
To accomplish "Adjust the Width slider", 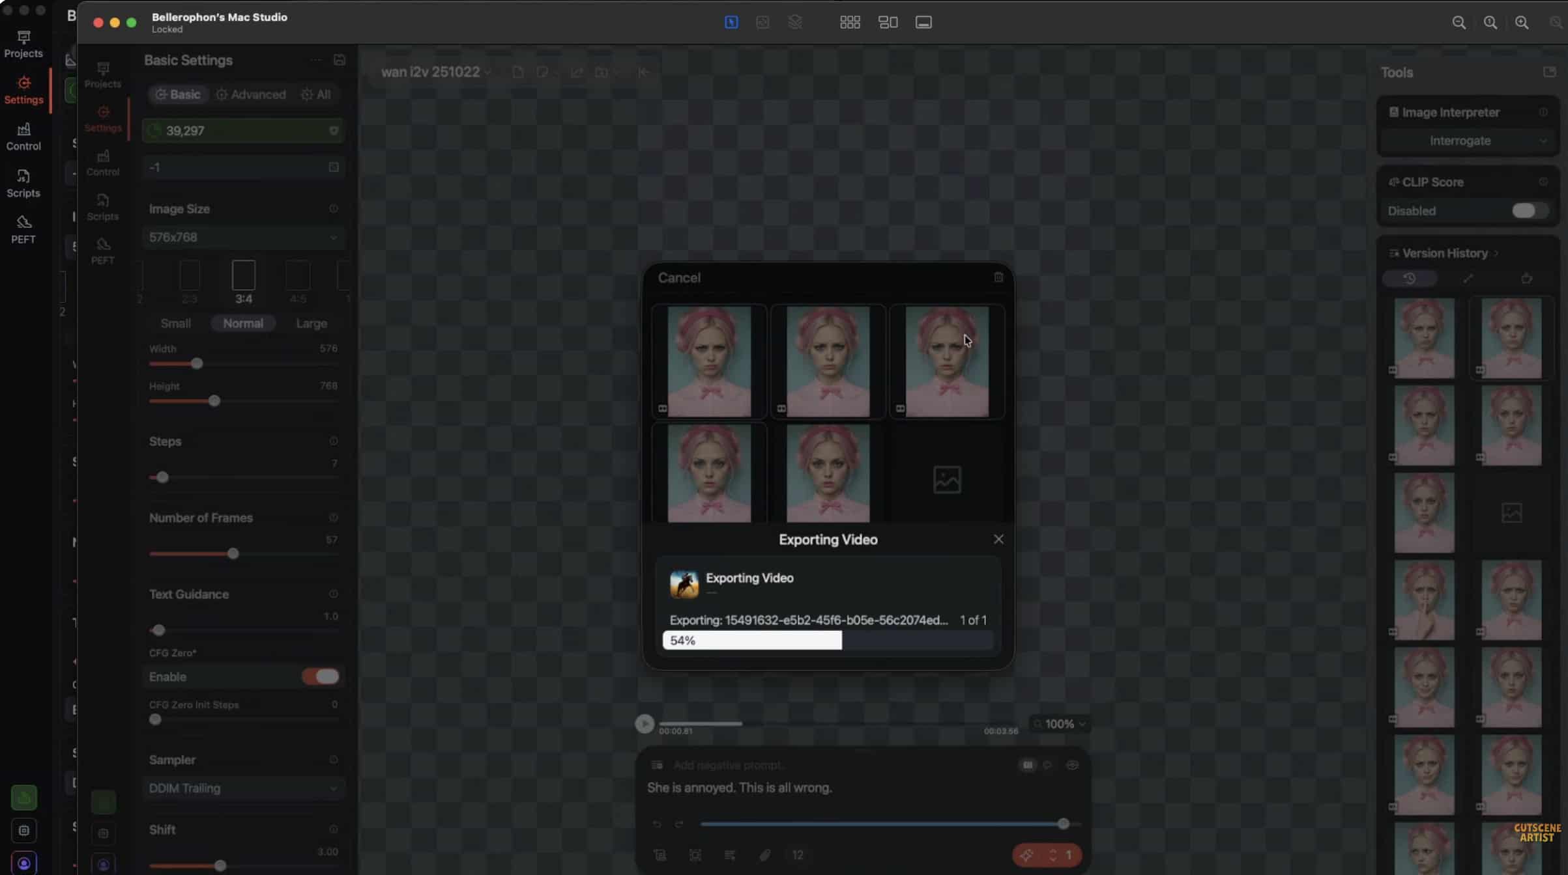I will coord(197,363).
